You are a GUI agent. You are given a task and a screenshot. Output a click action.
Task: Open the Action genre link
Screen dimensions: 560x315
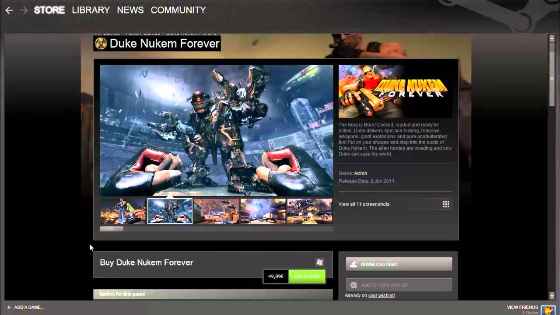(x=360, y=173)
